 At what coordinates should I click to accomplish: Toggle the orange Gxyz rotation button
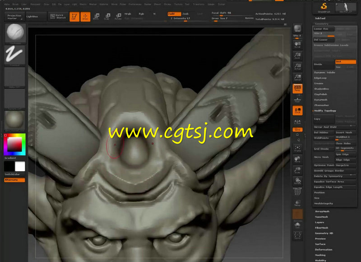297,130
